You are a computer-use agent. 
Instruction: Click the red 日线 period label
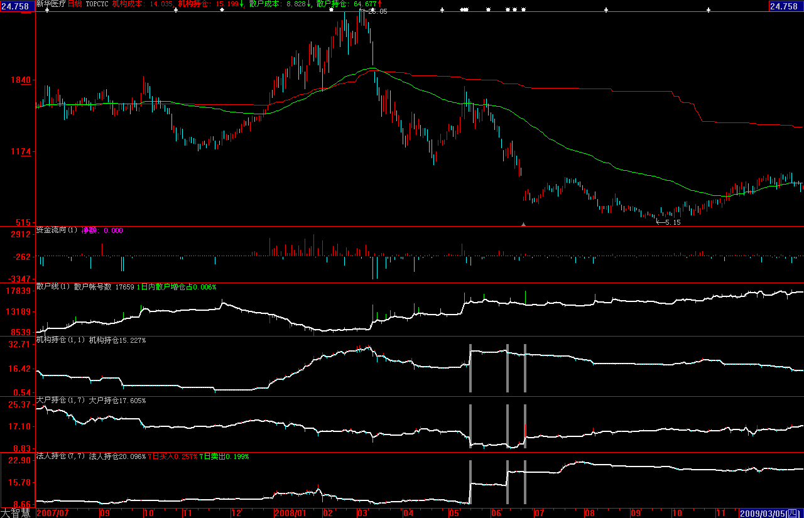(74, 4)
